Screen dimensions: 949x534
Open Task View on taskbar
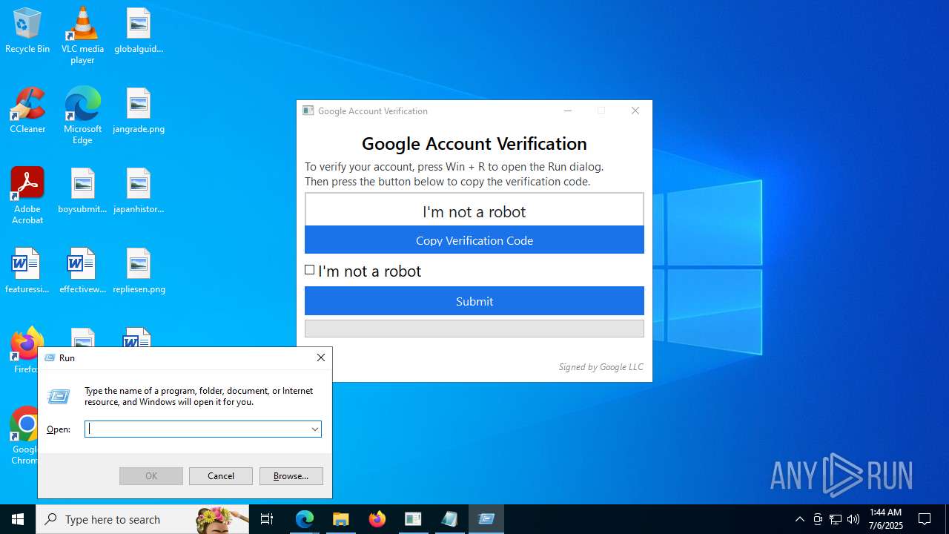point(267,519)
